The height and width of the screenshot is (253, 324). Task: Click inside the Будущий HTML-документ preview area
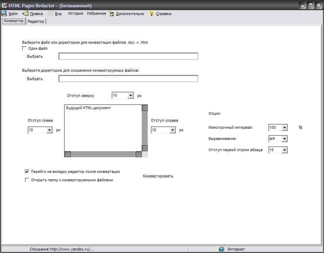point(103,128)
